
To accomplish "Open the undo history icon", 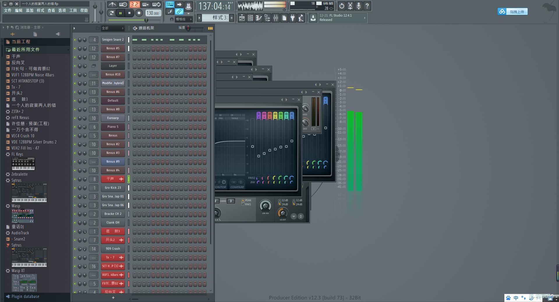I will [342, 6].
